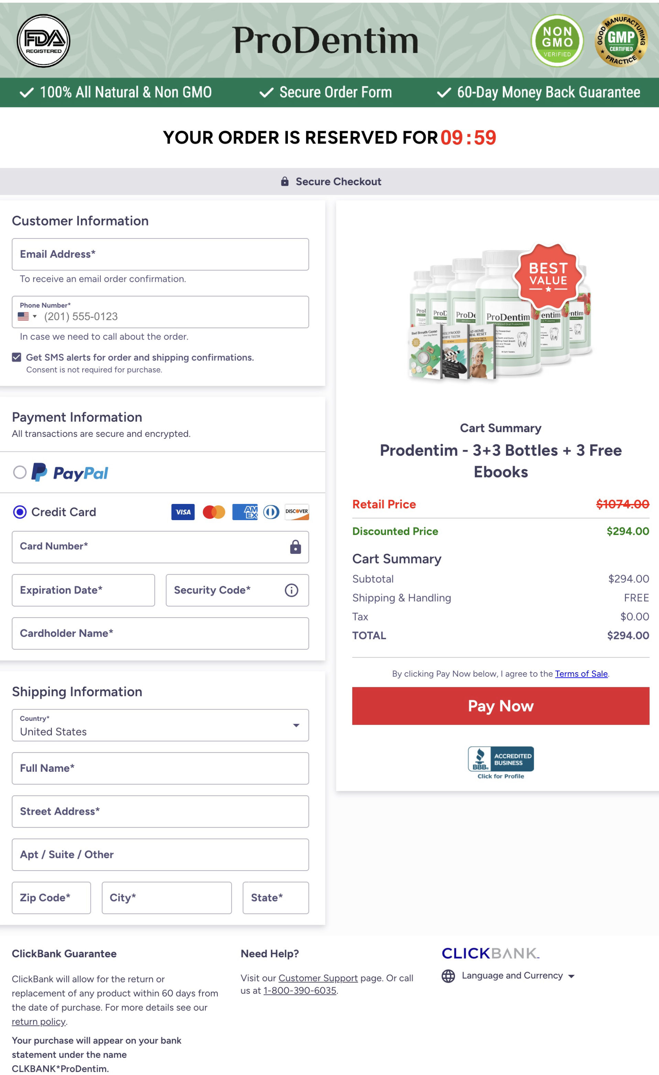This screenshot has height=1075, width=659.
Task: Click the security code info icon
Action: pos(291,590)
